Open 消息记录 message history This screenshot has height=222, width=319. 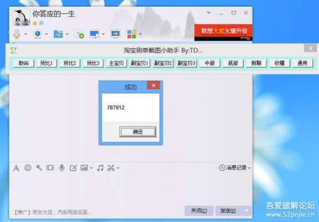coord(233,168)
